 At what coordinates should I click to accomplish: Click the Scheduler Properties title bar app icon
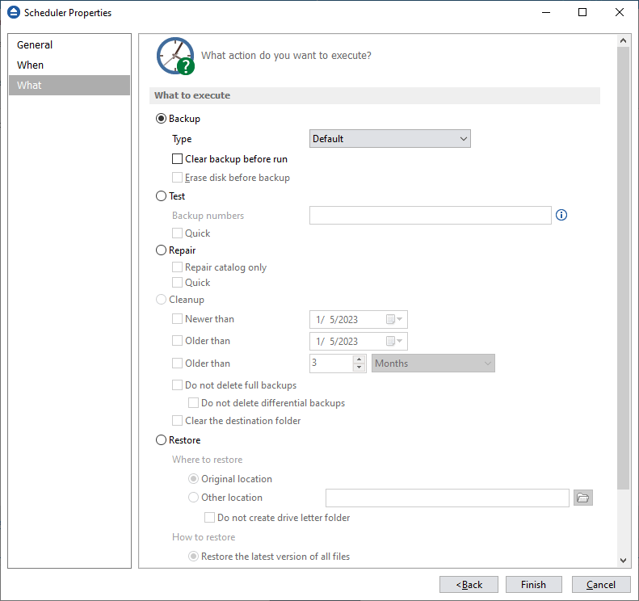coord(13,13)
